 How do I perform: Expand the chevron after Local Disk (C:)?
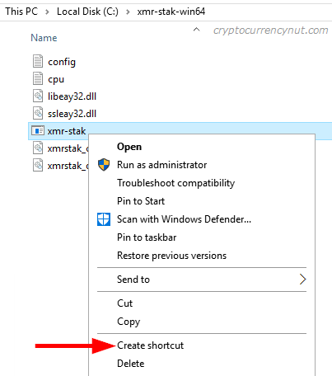[128, 12]
